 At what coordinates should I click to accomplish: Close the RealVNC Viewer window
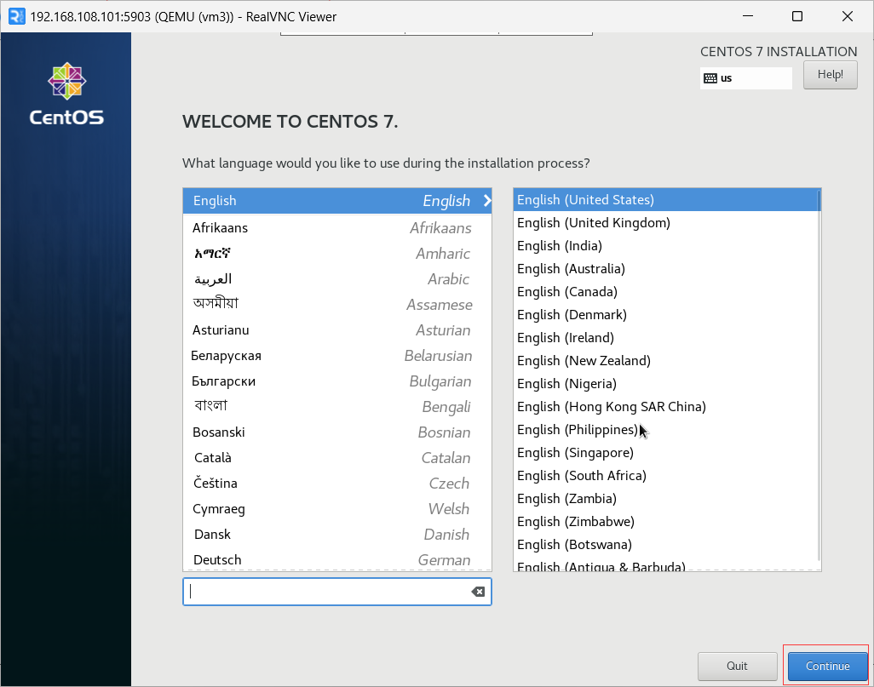(x=848, y=16)
